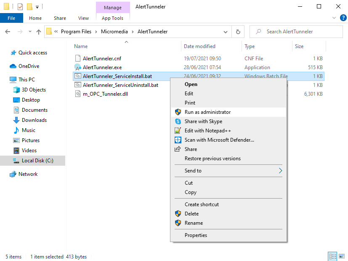The width and height of the screenshot is (348, 261).
Task: Click Micromedia in the breadcrumb path
Action: 115,32
